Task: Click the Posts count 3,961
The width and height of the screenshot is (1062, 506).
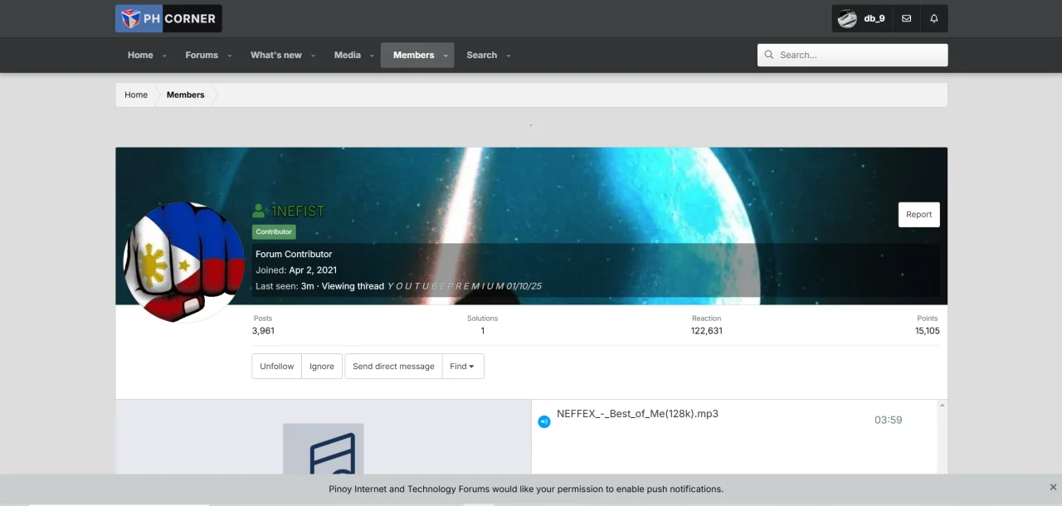Action: tap(263, 331)
